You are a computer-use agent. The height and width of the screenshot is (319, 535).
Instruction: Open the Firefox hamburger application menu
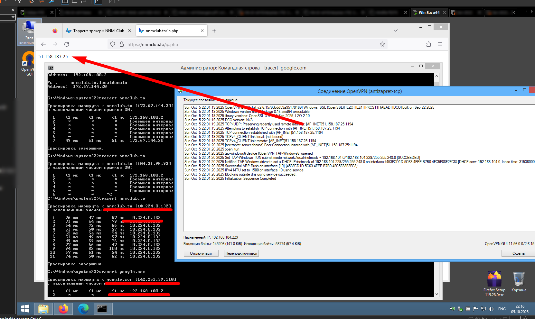[x=440, y=44]
